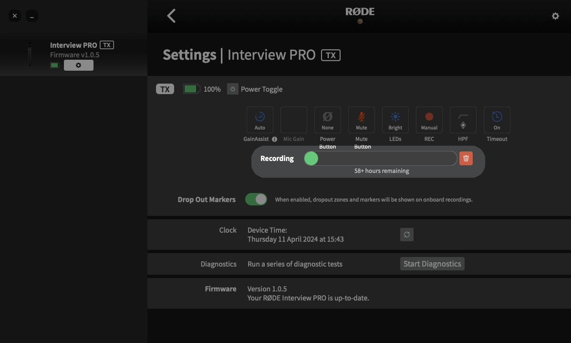
Task: Delete recordings with red trash button
Action: coord(466,159)
